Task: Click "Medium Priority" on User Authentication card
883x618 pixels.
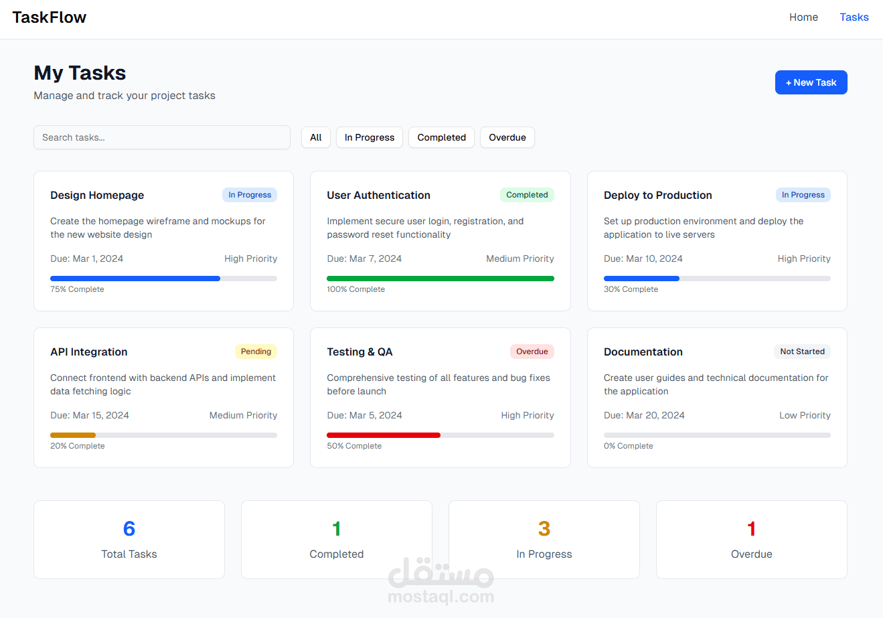Action: point(520,258)
